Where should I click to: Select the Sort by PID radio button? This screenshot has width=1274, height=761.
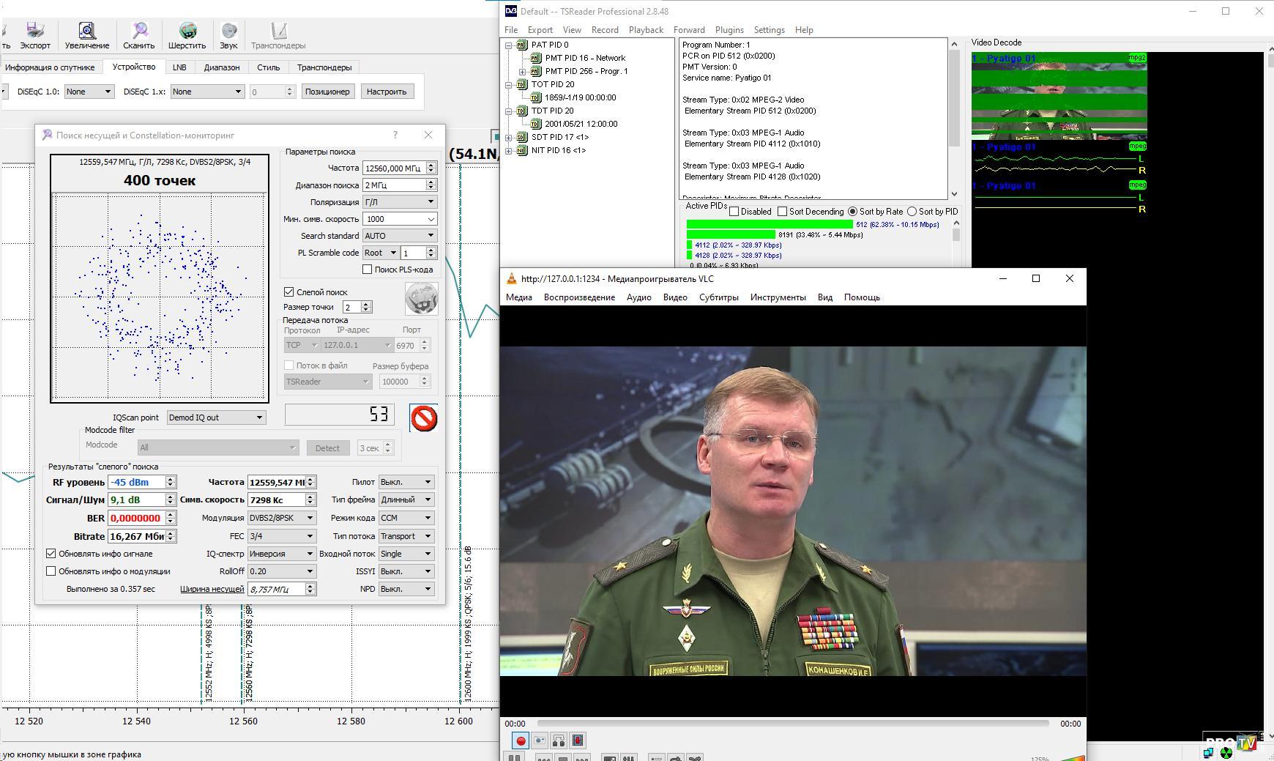coord(912,212)
